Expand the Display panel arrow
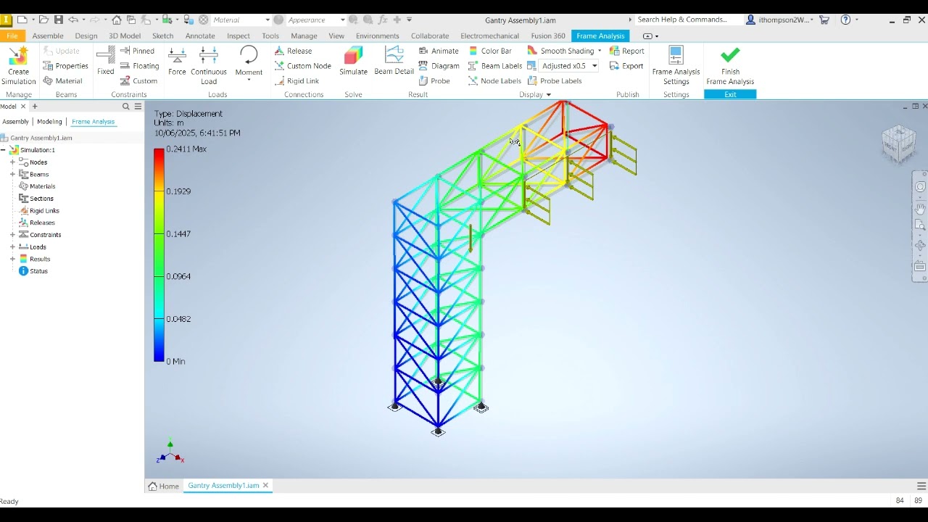 click(548, 95)
